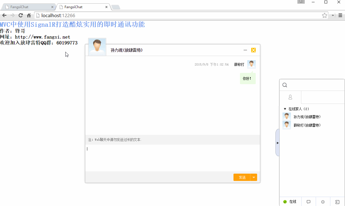Open the send button's dropdown arrow
Screen dimensions: 345x206
click(254, 177)
